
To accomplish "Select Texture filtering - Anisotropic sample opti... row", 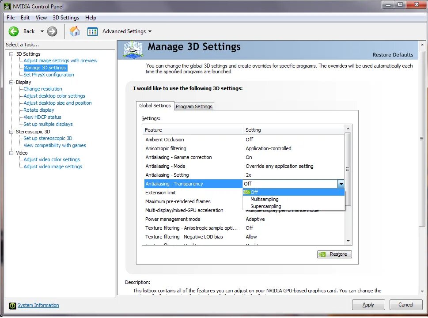I will point(244,228).
